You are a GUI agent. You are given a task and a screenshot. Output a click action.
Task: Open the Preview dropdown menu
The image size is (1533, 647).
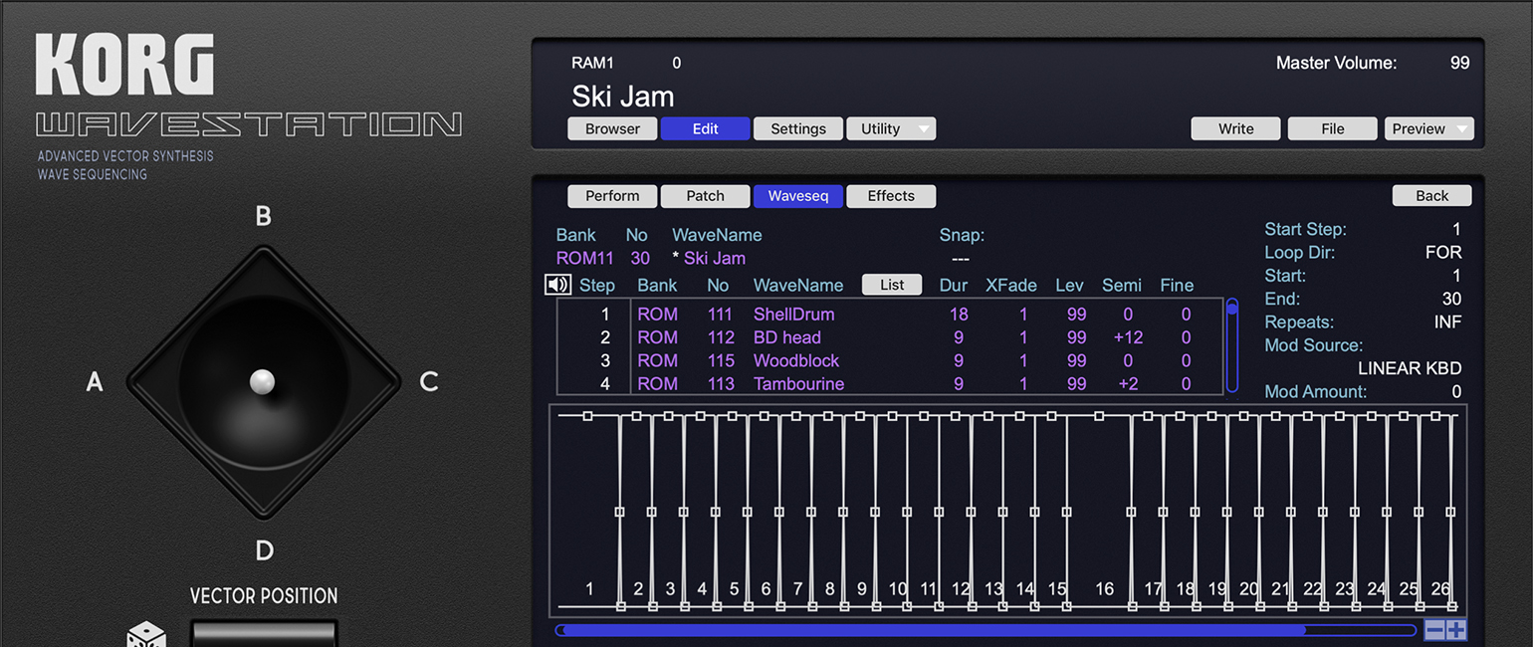pos(1429,128)
